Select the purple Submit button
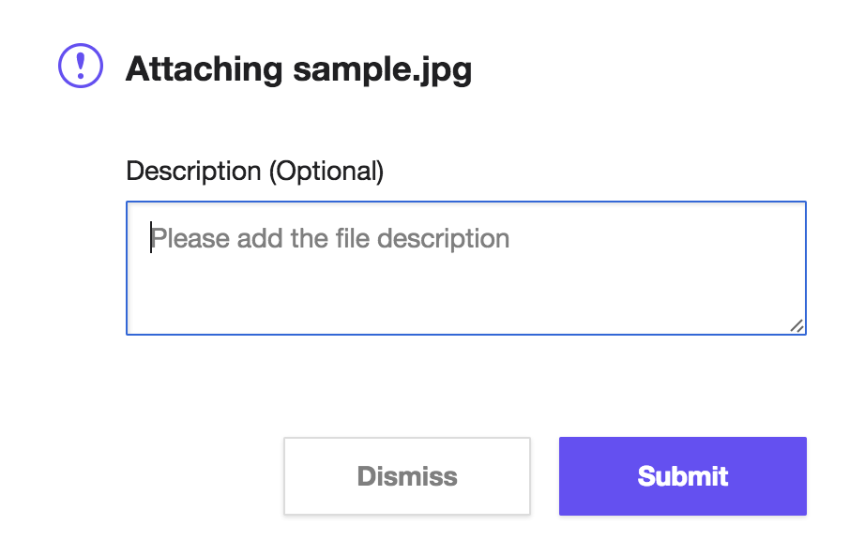Image resolution: width=865 pixels, height=555 pixels. (x=682, y=476)
